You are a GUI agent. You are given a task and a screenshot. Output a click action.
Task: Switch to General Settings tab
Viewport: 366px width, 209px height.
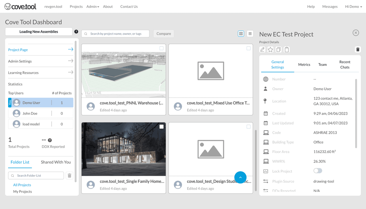(278, 64)
